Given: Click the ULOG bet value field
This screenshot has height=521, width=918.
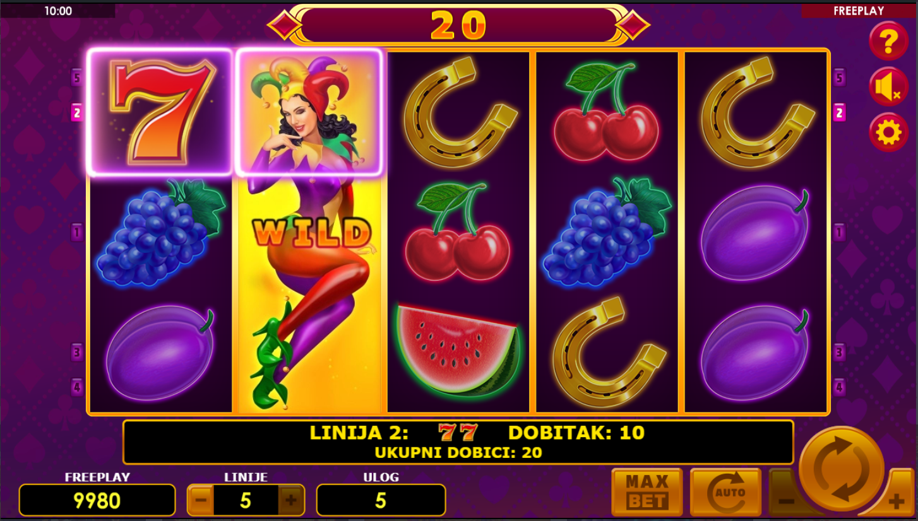Looking at the screenshot, I should 381,501.
